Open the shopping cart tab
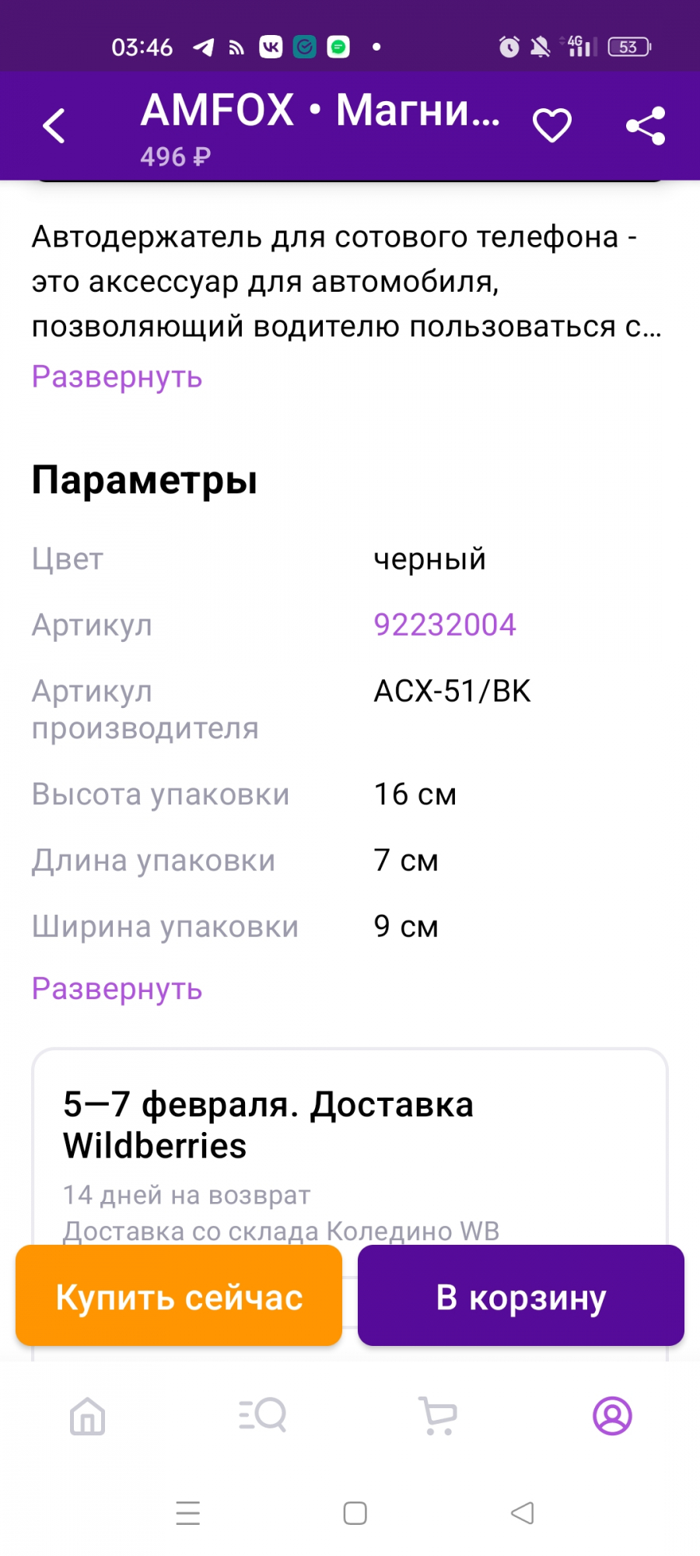Screen dimensions: 700x1556 pyautogui.click(x=438, y=1415)
